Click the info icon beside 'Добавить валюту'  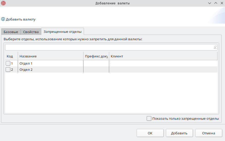click(3, 19)
